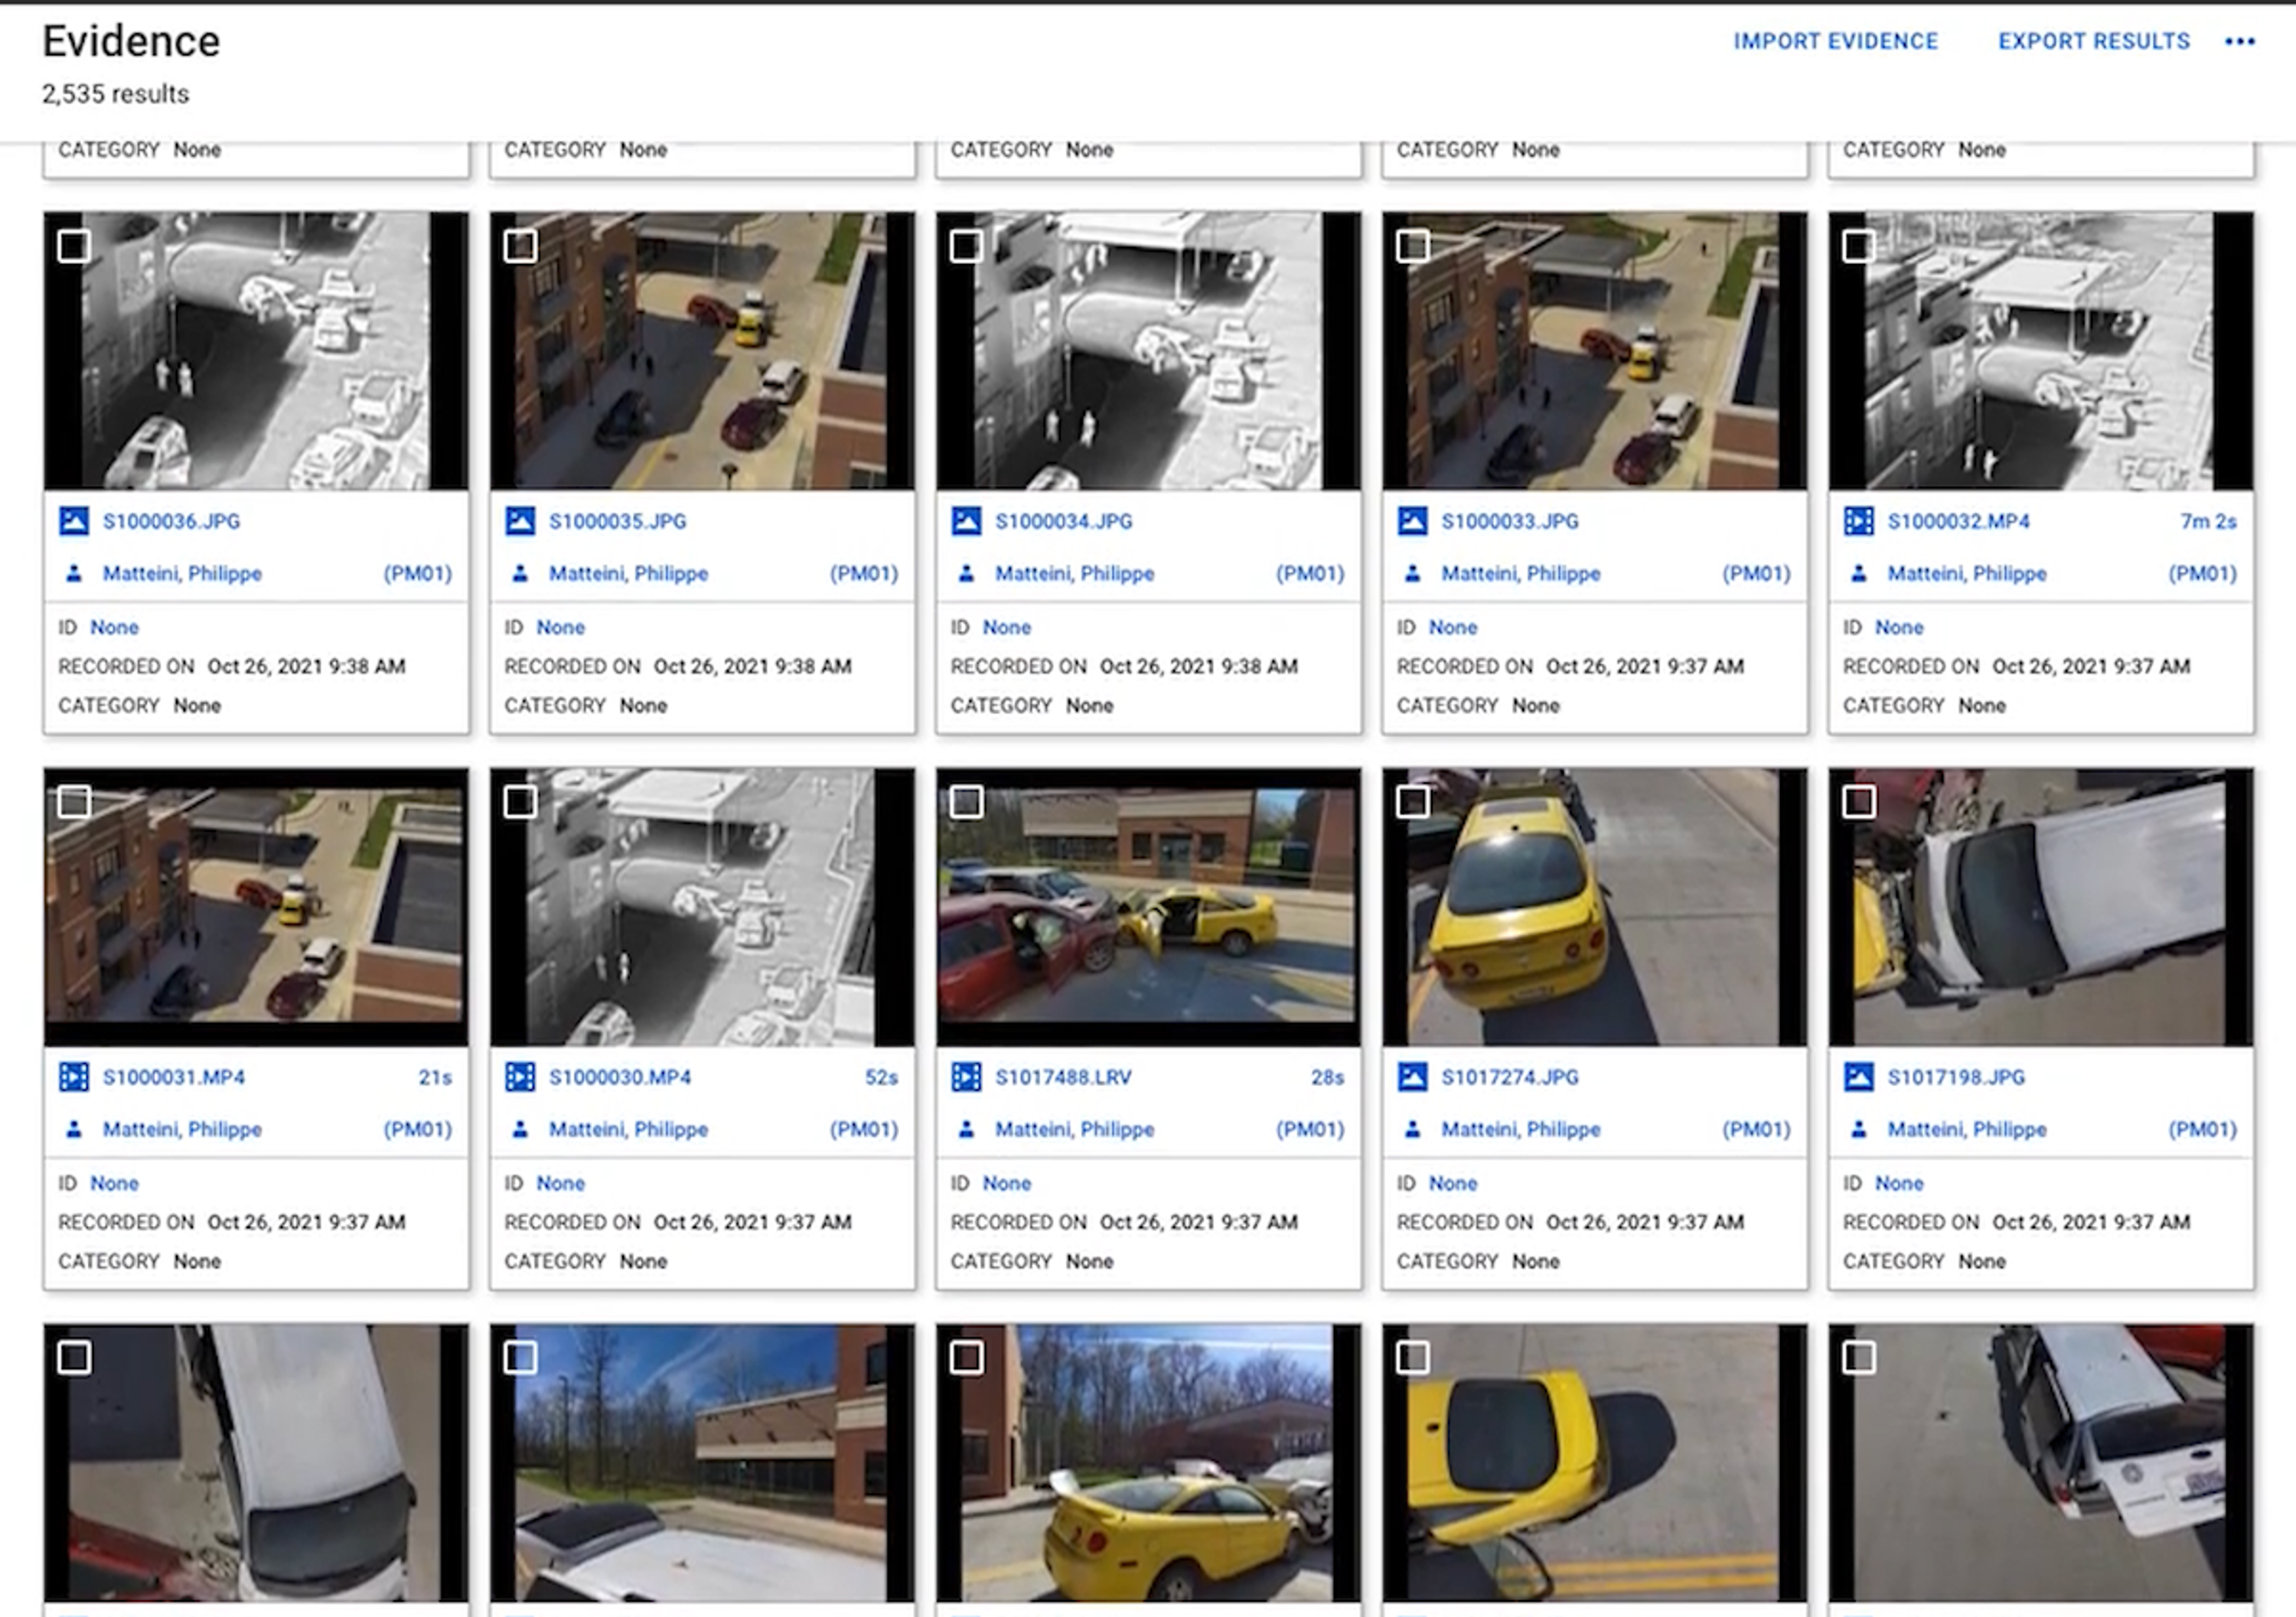Click video file icon beside S1000032.MP4

point(1858,521)
